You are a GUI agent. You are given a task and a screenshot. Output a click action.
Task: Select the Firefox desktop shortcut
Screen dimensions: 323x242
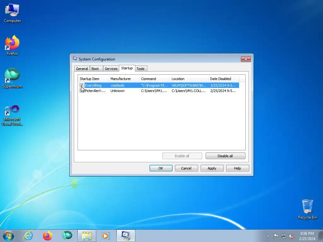[12, 45]
